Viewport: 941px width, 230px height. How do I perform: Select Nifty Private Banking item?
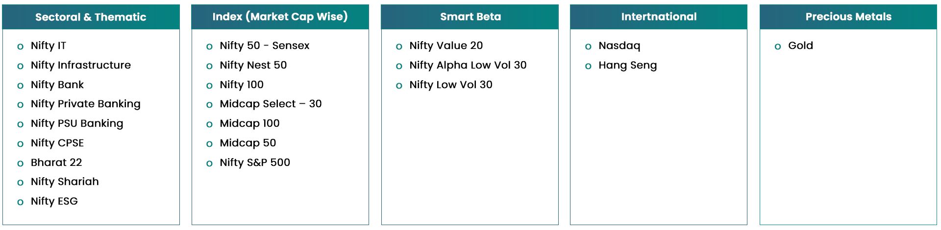click(85, 104)
